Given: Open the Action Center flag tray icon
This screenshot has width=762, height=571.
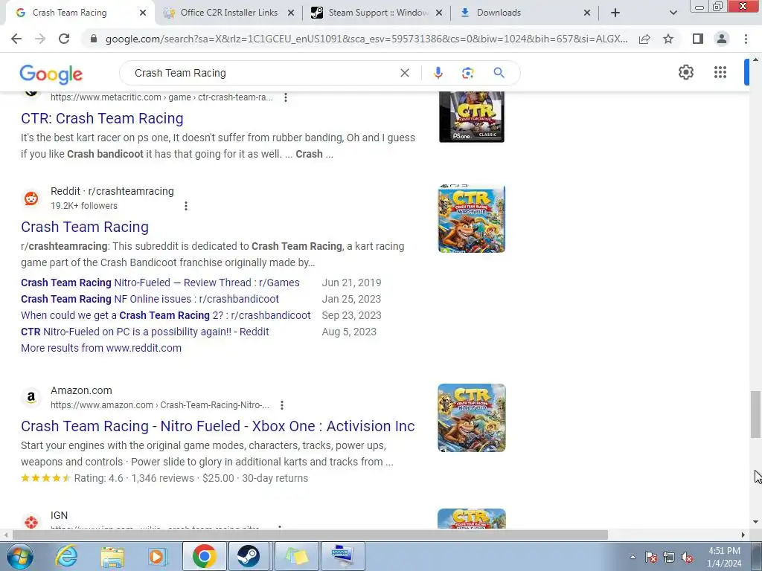Looking at the screenshot, I should pos(651,557).
